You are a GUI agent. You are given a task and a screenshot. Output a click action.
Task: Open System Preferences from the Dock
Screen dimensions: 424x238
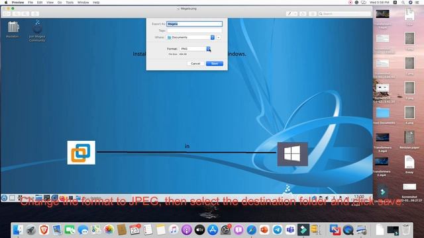pos(225,230)
